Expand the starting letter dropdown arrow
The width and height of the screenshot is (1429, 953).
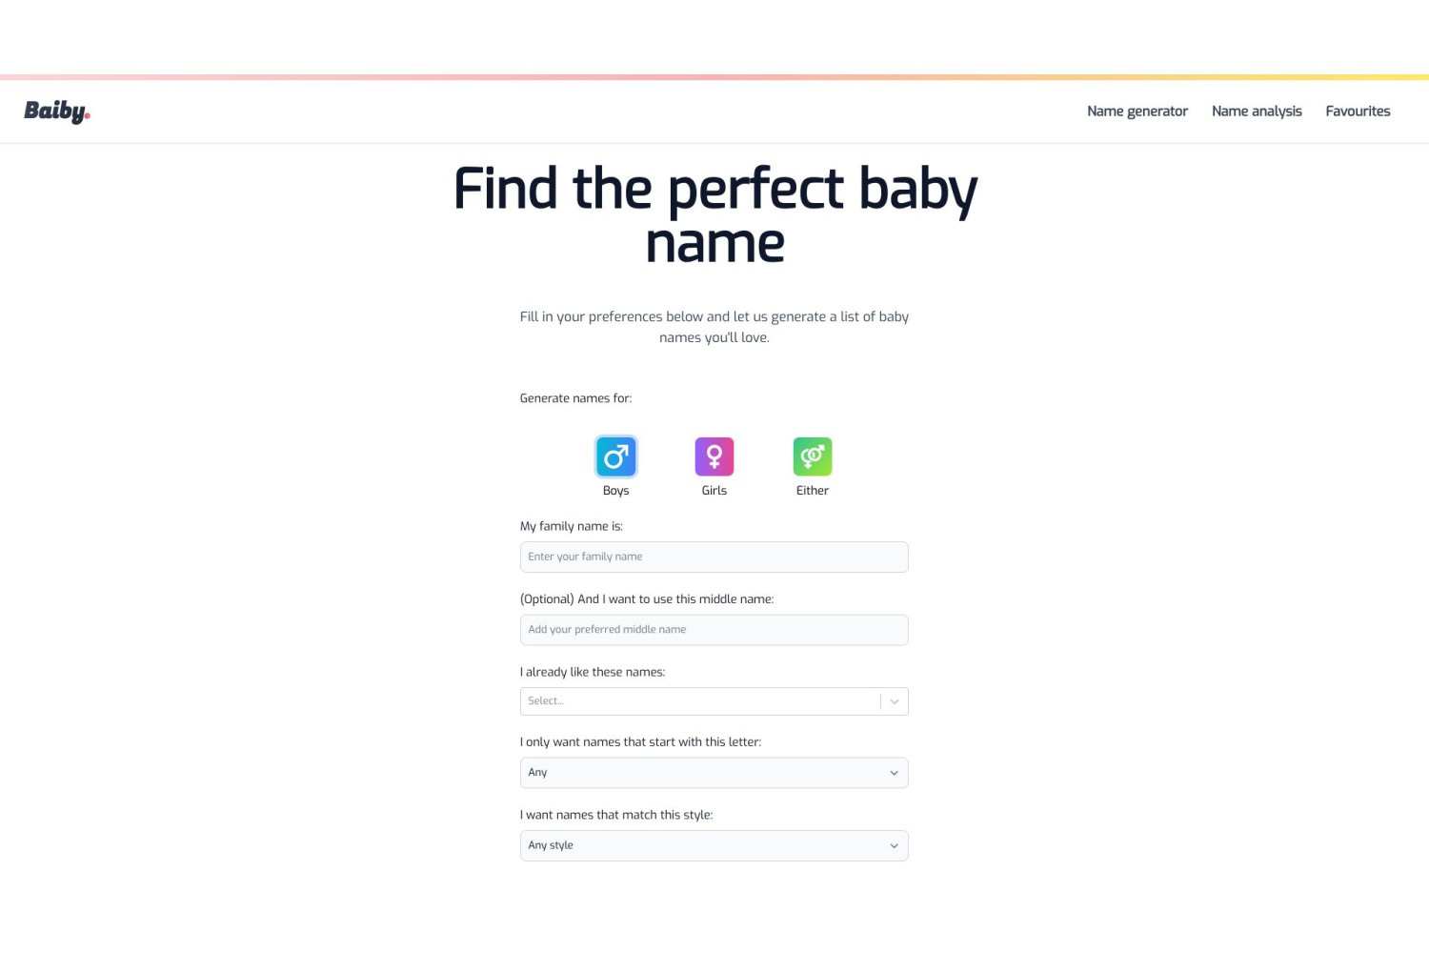click(894, 773)
